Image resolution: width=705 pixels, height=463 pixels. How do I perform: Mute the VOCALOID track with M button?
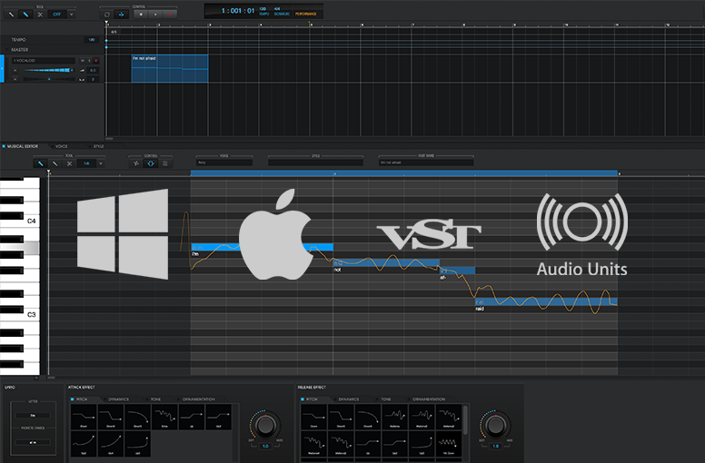83,61
